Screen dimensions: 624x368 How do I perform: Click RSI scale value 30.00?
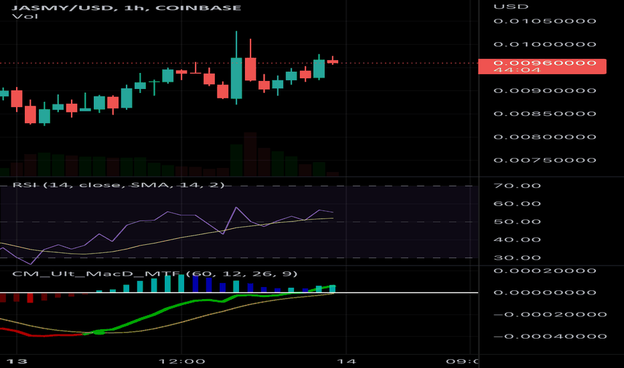(518, 258)
